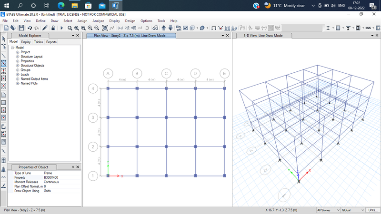The image size is (381, 214).
Task: Expand the Project tree node
Action: pos(18,52)
